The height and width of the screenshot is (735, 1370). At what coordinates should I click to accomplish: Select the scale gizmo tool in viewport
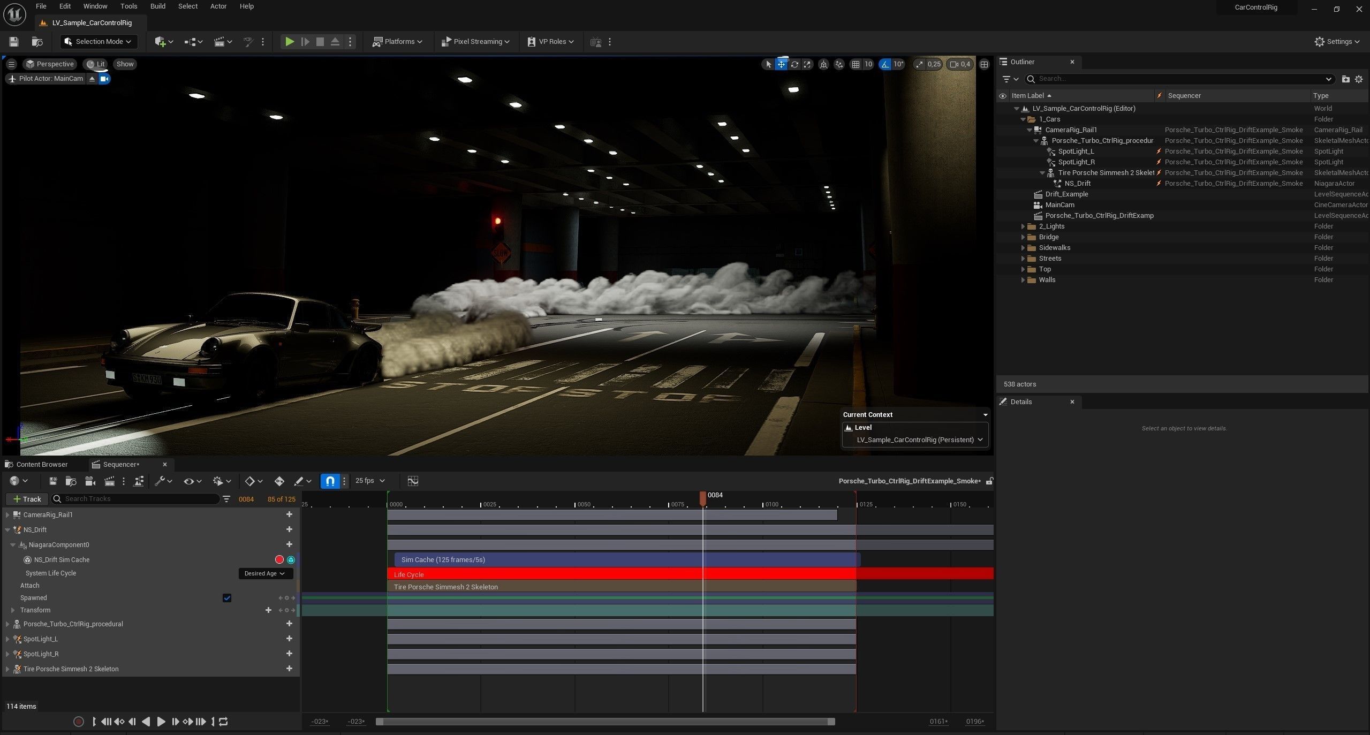(807, 64)
